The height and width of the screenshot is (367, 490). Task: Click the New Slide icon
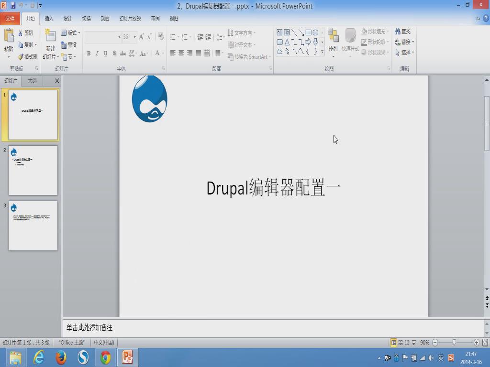point(50,36)
